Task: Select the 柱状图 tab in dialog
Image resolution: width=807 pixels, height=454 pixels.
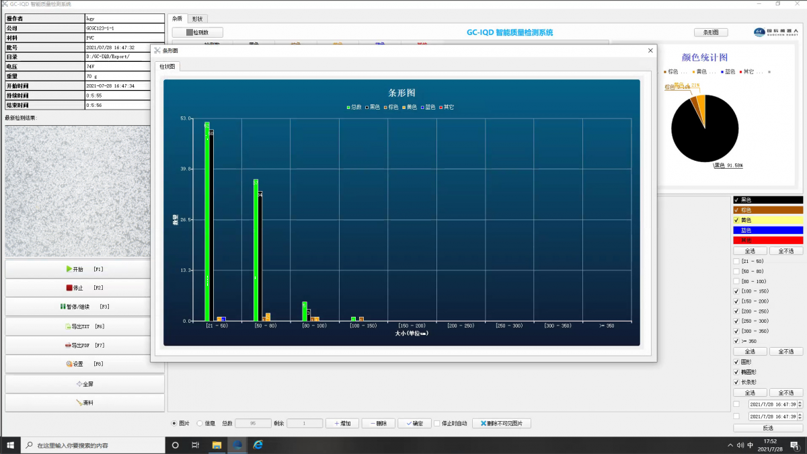Action: tap(167, 67)
